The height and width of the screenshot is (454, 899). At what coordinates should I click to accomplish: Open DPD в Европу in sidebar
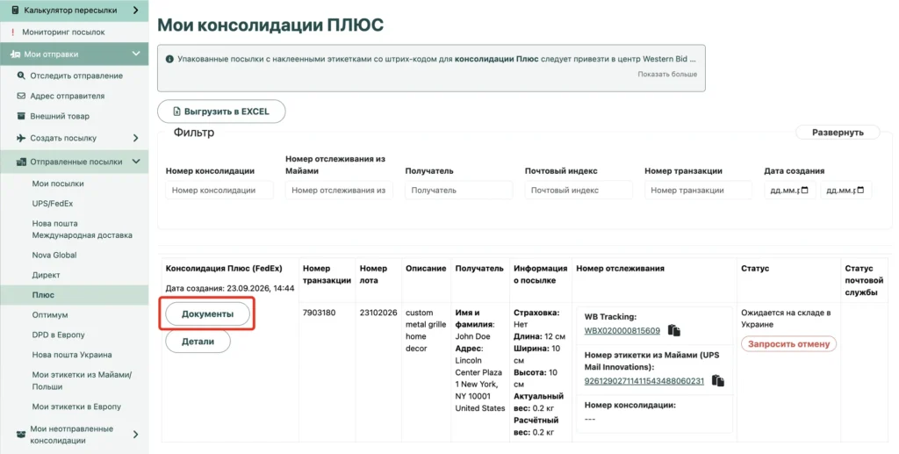pyautogui.click(x=59, y=335)
